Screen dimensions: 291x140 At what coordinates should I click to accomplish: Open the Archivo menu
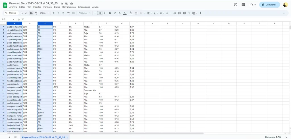(x=13, y=7)
